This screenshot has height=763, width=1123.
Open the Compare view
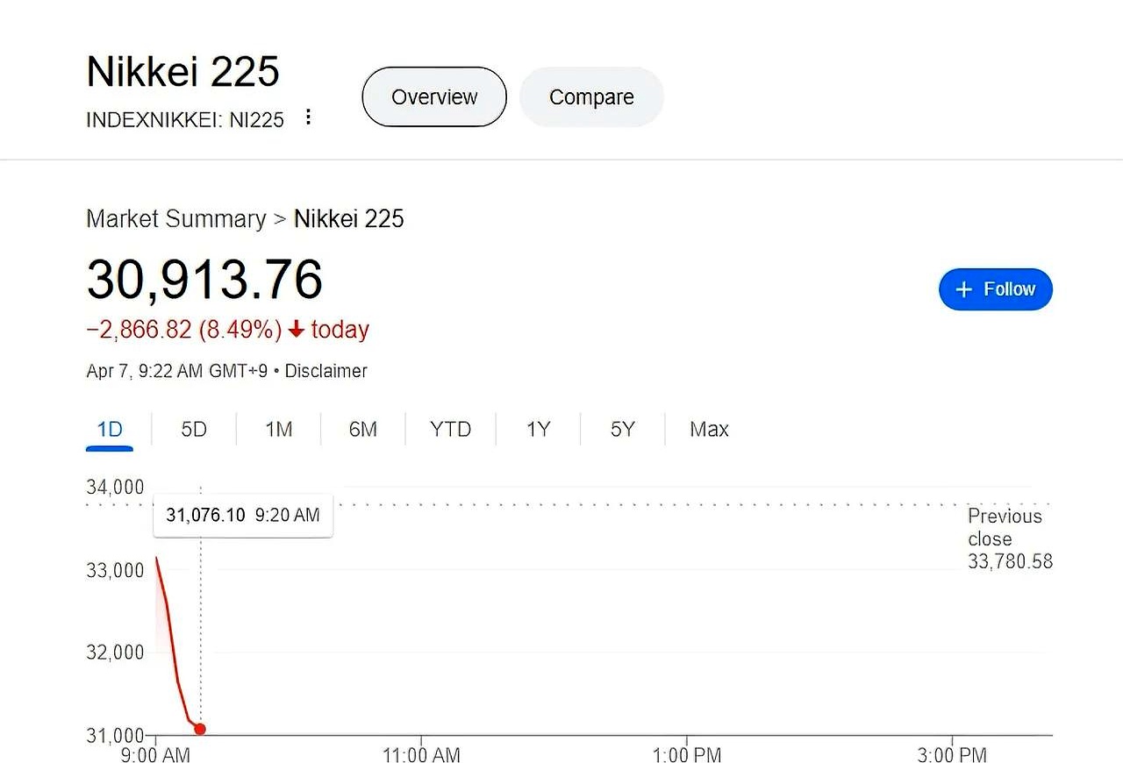coord(591,97)
